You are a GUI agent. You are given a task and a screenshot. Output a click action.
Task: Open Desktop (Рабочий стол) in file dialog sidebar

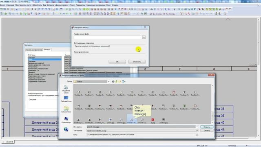(x=66, y=99)
